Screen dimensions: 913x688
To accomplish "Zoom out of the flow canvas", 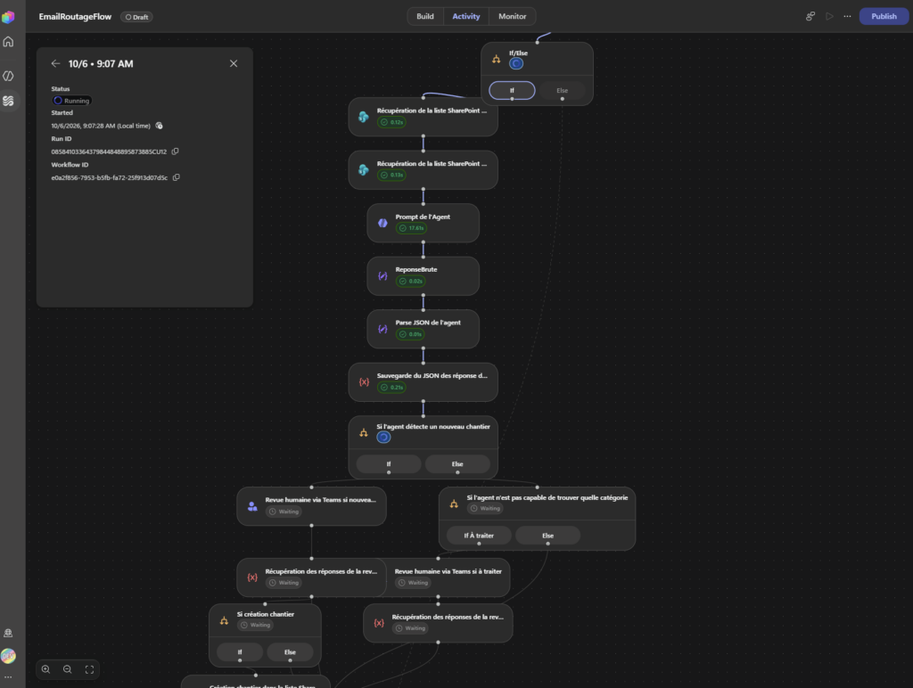I will [x=68, y=669].
